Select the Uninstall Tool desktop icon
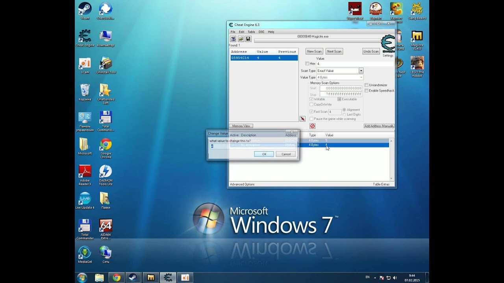 click(106, 65)
